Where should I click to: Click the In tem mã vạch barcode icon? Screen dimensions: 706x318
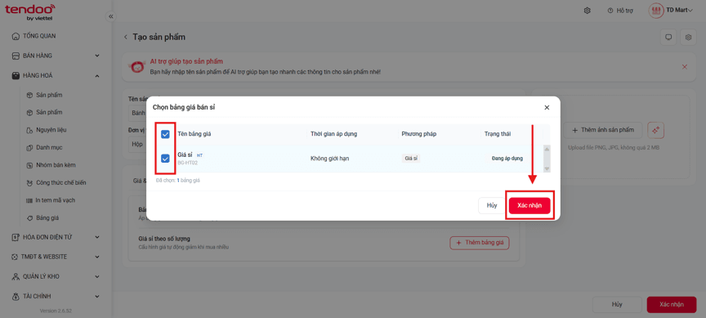click(x=29, y=200)
